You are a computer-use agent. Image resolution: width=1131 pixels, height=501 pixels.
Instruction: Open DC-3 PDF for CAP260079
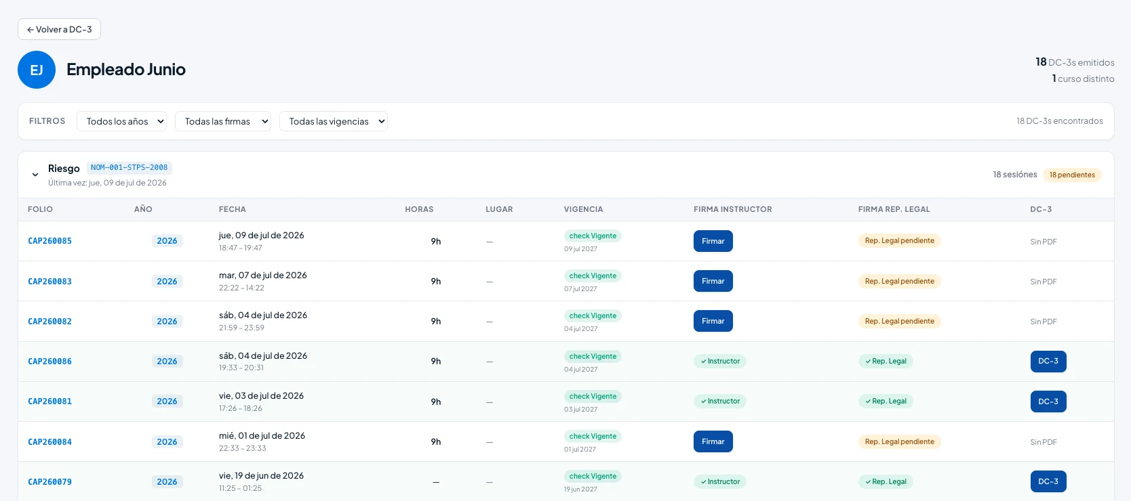click(x=1048, y=481)
